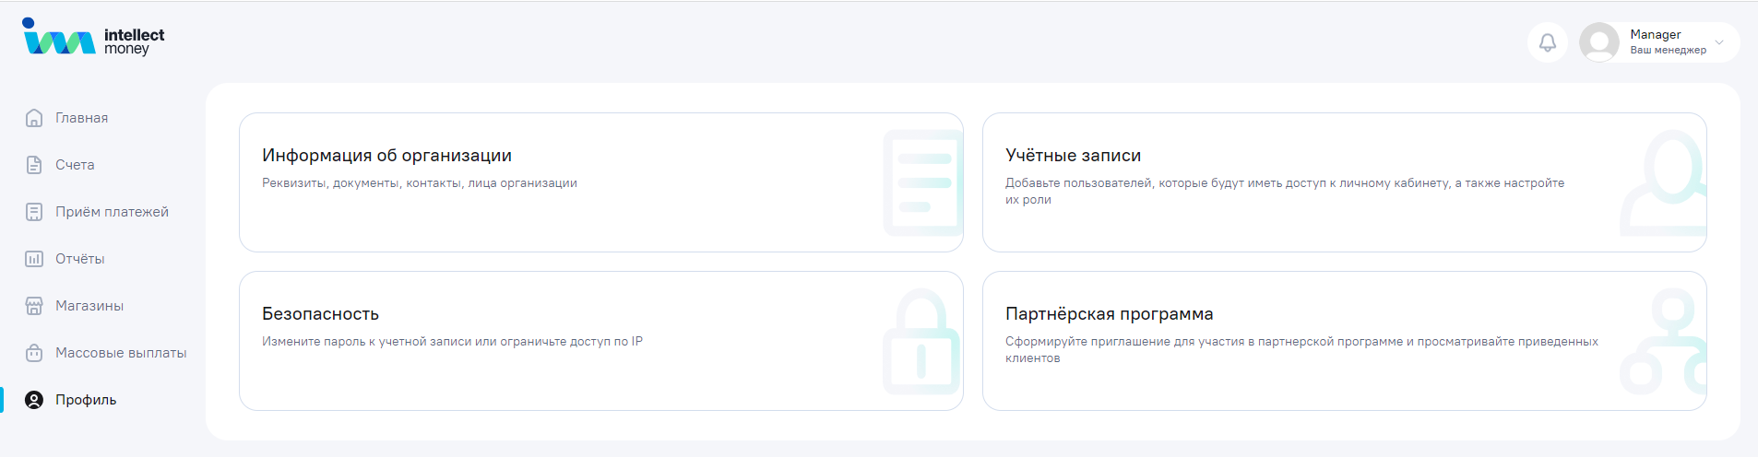This screenshot has height=457, width=1758.
Task: Click the Массовые выплаты sidebar icon
Action: [x=34, y=353]
